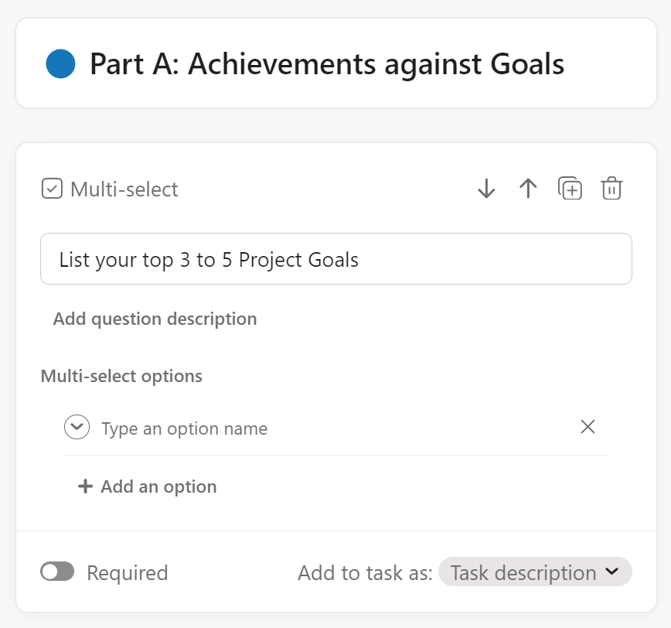Move the question up with the up arrow
Image resolution: width=671 pixels, height=628 pixels.
(528, 189)
